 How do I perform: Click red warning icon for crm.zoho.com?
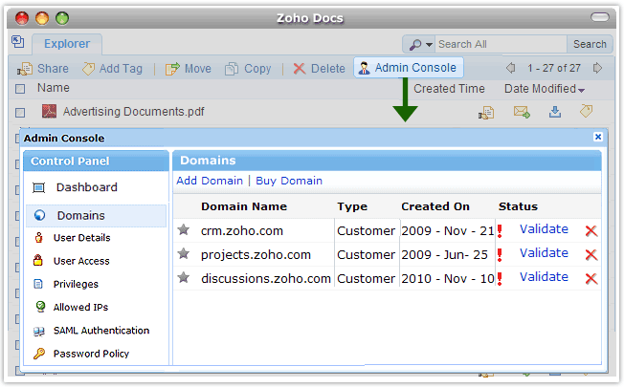pos(500,231)
